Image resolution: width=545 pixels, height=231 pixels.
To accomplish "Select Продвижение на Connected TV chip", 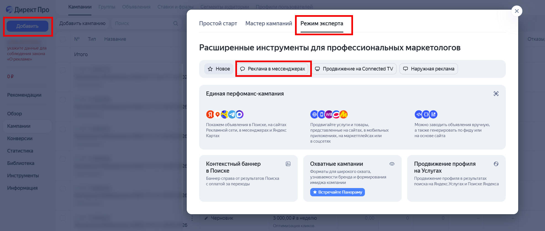I will pos(354,69).
